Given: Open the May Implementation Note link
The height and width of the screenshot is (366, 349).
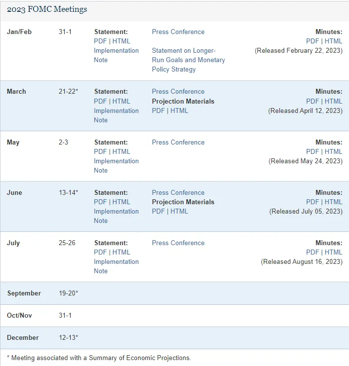Looking at the screenshot, I should [116, 166].
